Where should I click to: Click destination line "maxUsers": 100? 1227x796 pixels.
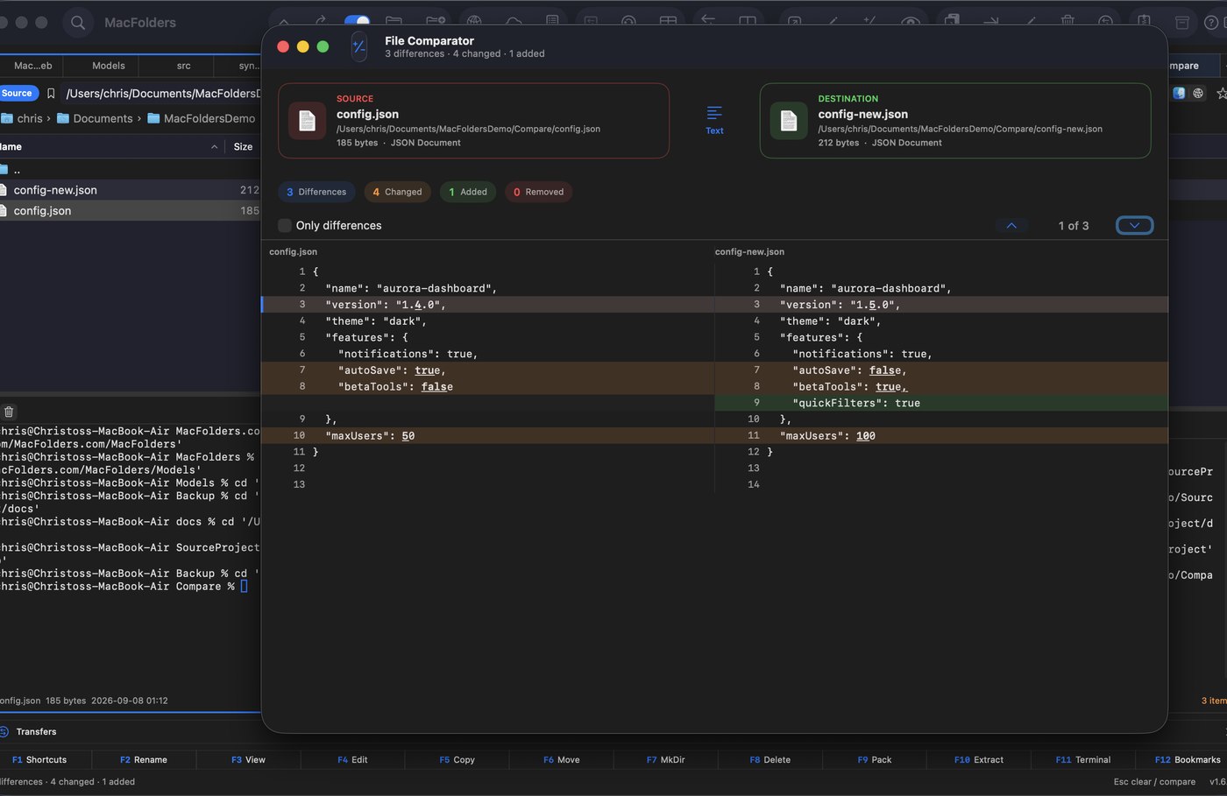click(940, 435)
